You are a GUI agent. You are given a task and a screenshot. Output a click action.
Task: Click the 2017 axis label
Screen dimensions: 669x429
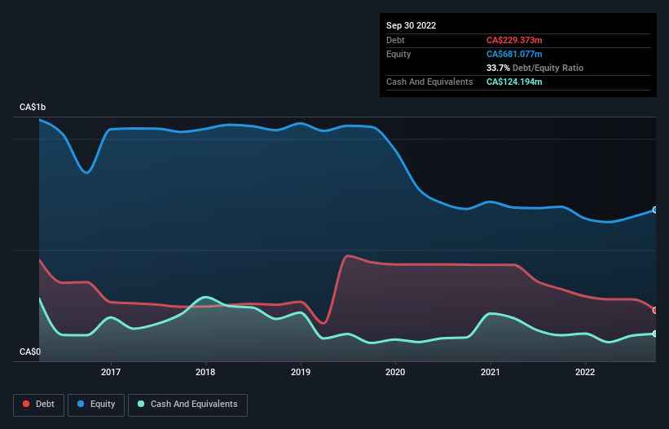click(x=111, y=372)
